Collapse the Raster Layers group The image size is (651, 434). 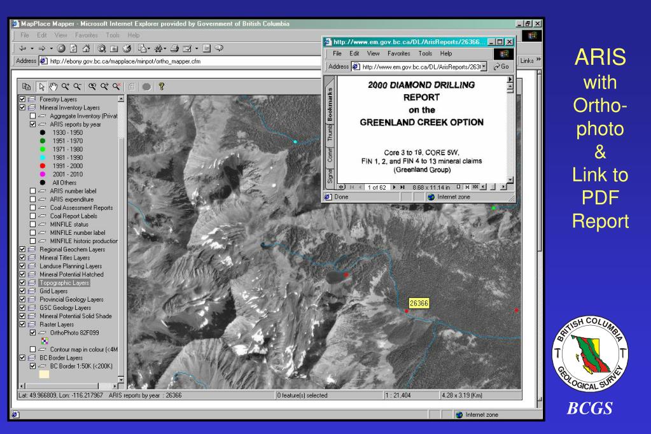32,325
